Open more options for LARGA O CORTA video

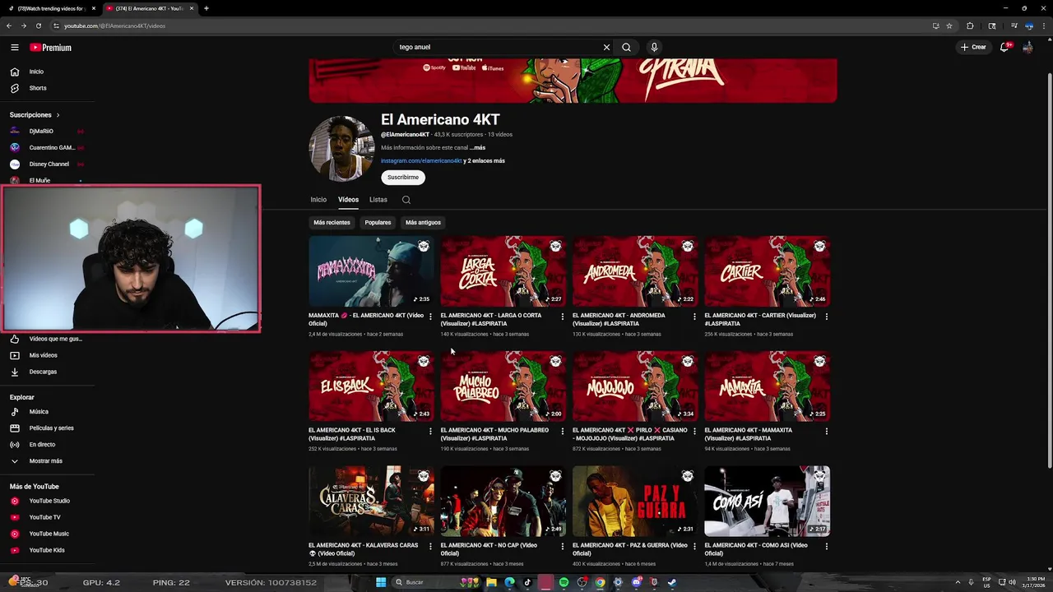coord(563,317)
